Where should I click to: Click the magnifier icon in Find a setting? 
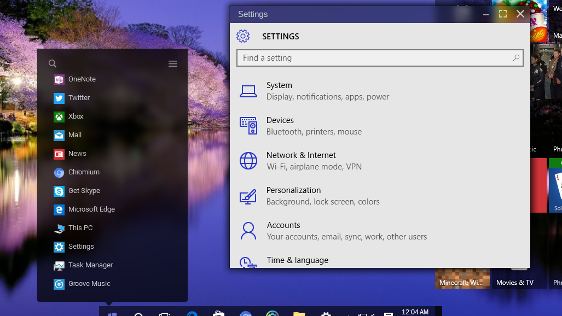click(x=516, y=58)
